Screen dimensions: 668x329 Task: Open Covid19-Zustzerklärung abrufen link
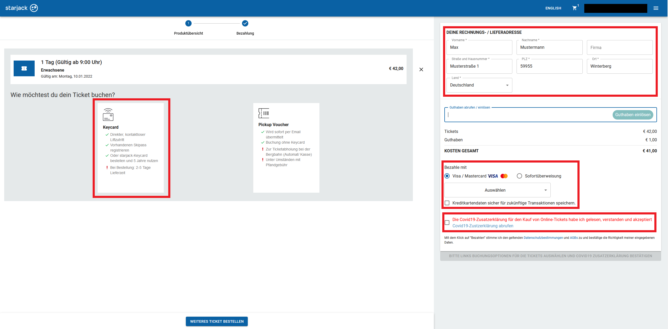tap(482, 226)
